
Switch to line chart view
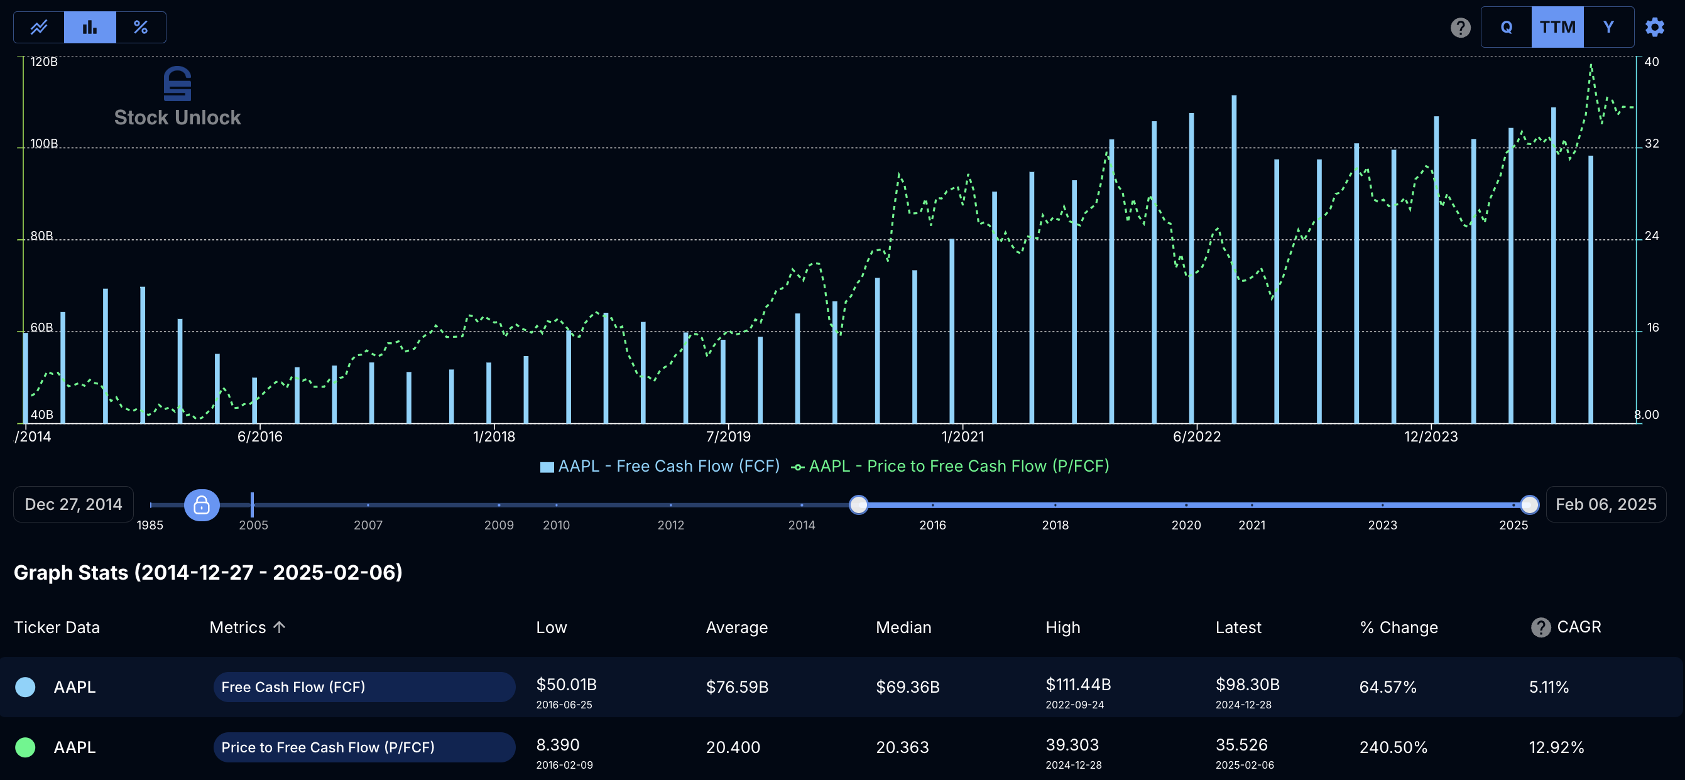click(38, 27)
